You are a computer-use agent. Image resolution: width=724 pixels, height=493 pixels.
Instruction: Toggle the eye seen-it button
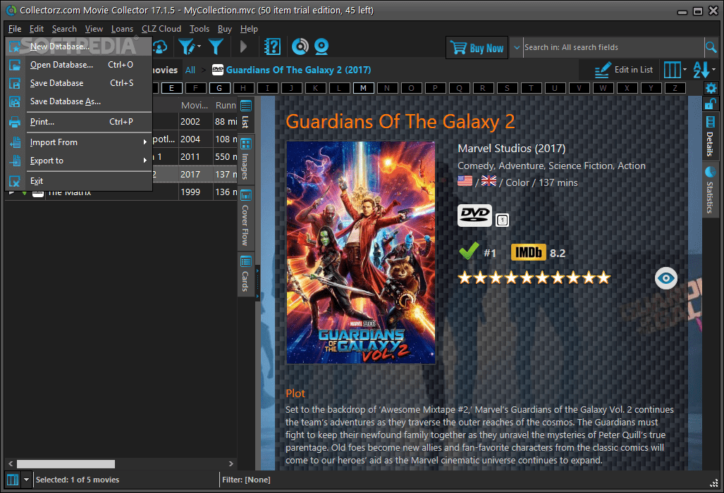coord(665,278)
